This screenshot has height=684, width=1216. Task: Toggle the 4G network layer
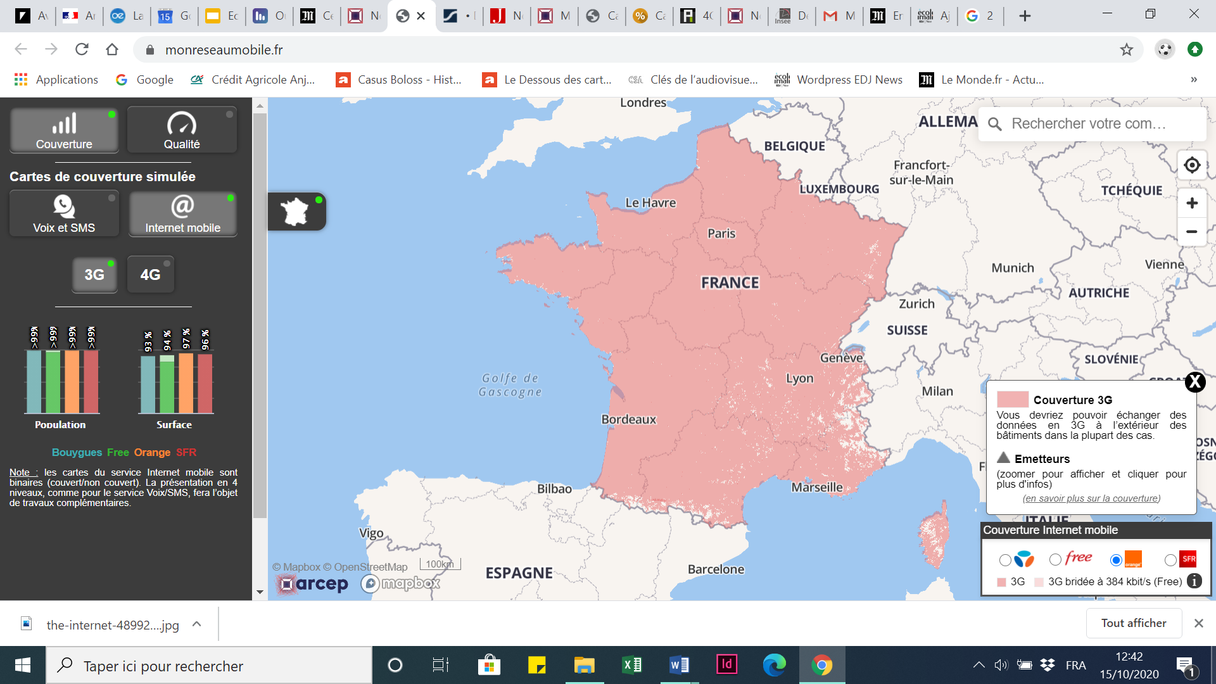(150, 274)
